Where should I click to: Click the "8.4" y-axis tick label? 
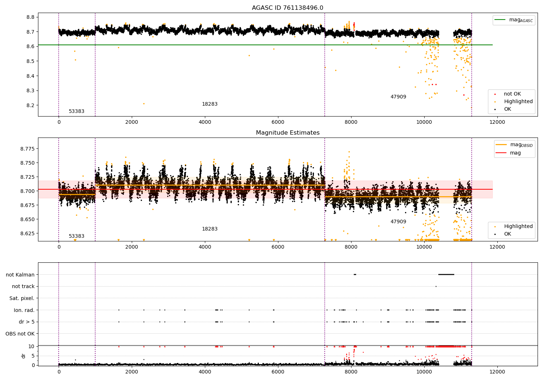[31, 76]
